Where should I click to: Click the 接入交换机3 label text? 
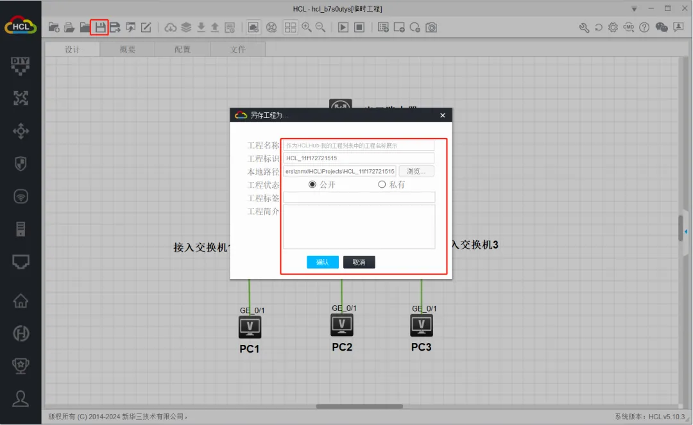[474, 245]
